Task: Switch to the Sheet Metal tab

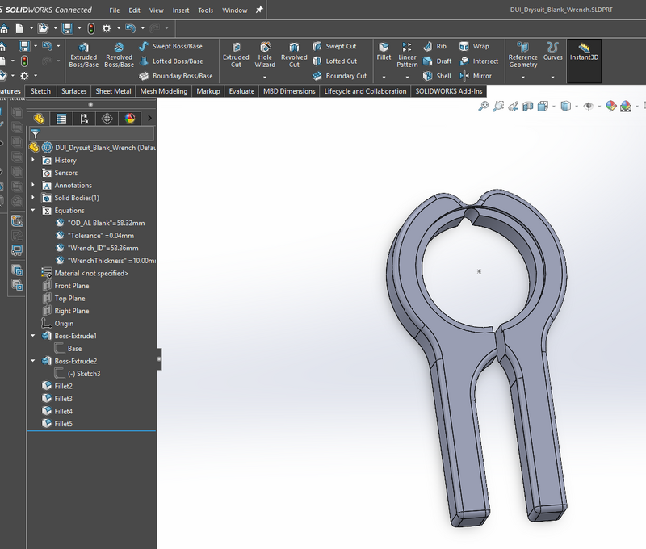Action: tap(113, 91)
